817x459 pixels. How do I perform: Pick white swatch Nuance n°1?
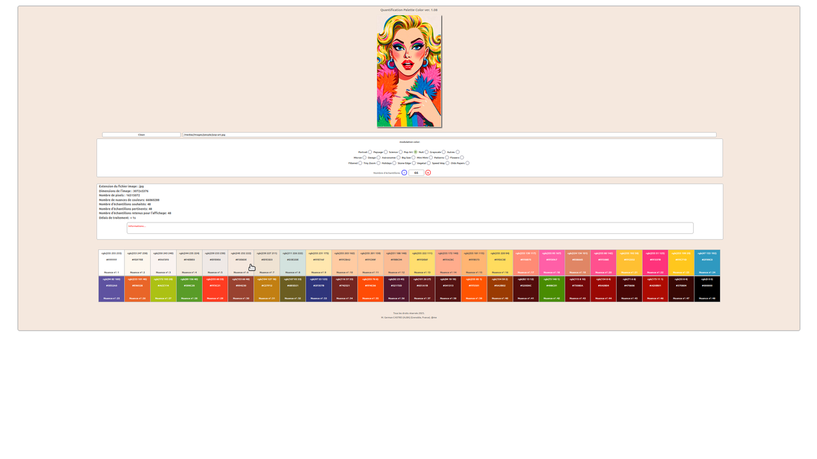[111, 263]
